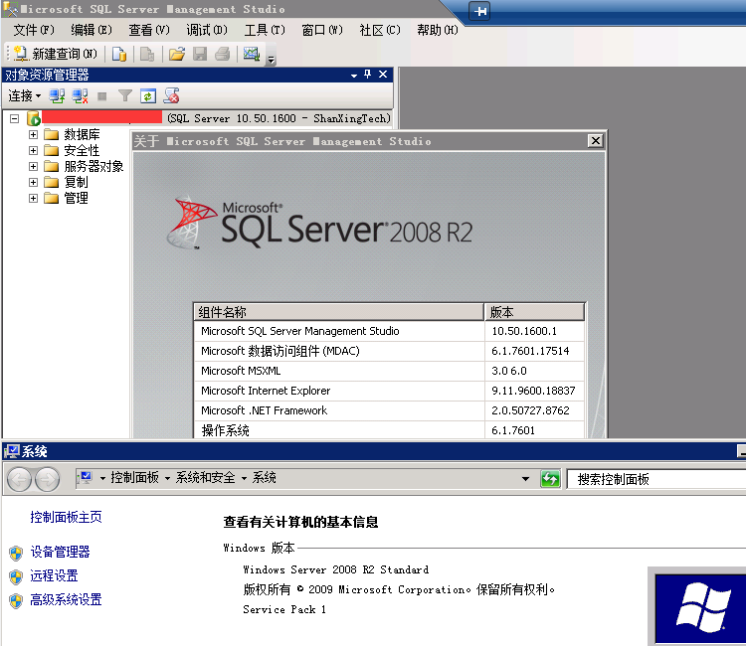This screenshot has width=746, height=646.
Task: Select the 数据库 tree item
Action: (x=82, y=134)
